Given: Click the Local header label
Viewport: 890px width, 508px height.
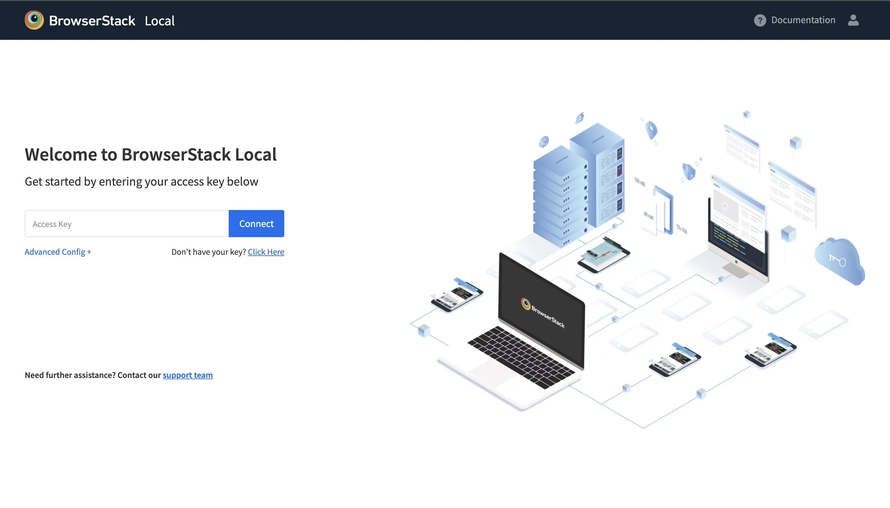Looking at the screenshot, I should [159, 21].
